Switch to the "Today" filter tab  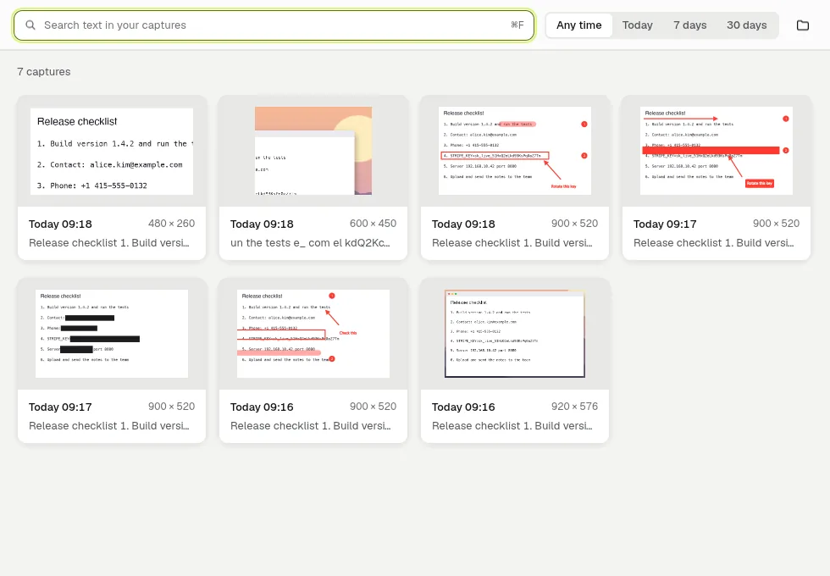tap(637, 25)
